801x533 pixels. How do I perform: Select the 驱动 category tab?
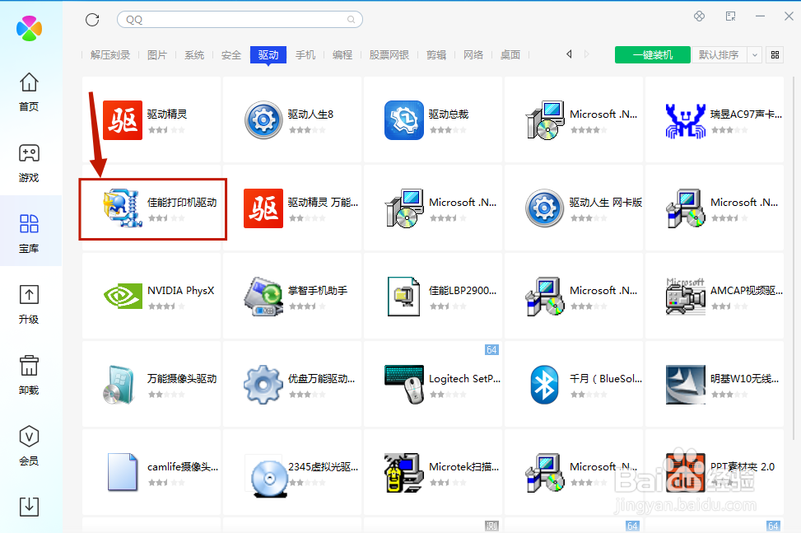point(268,54)
